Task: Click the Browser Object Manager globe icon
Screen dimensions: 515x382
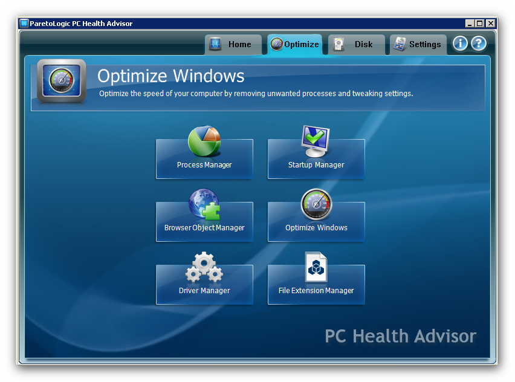Action: click(204, 204)
